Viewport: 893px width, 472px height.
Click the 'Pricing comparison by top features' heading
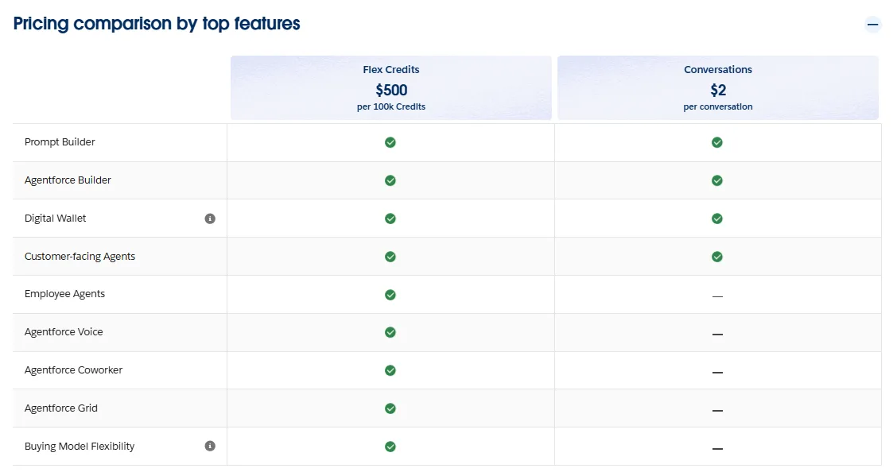click(x=157, y=24)
